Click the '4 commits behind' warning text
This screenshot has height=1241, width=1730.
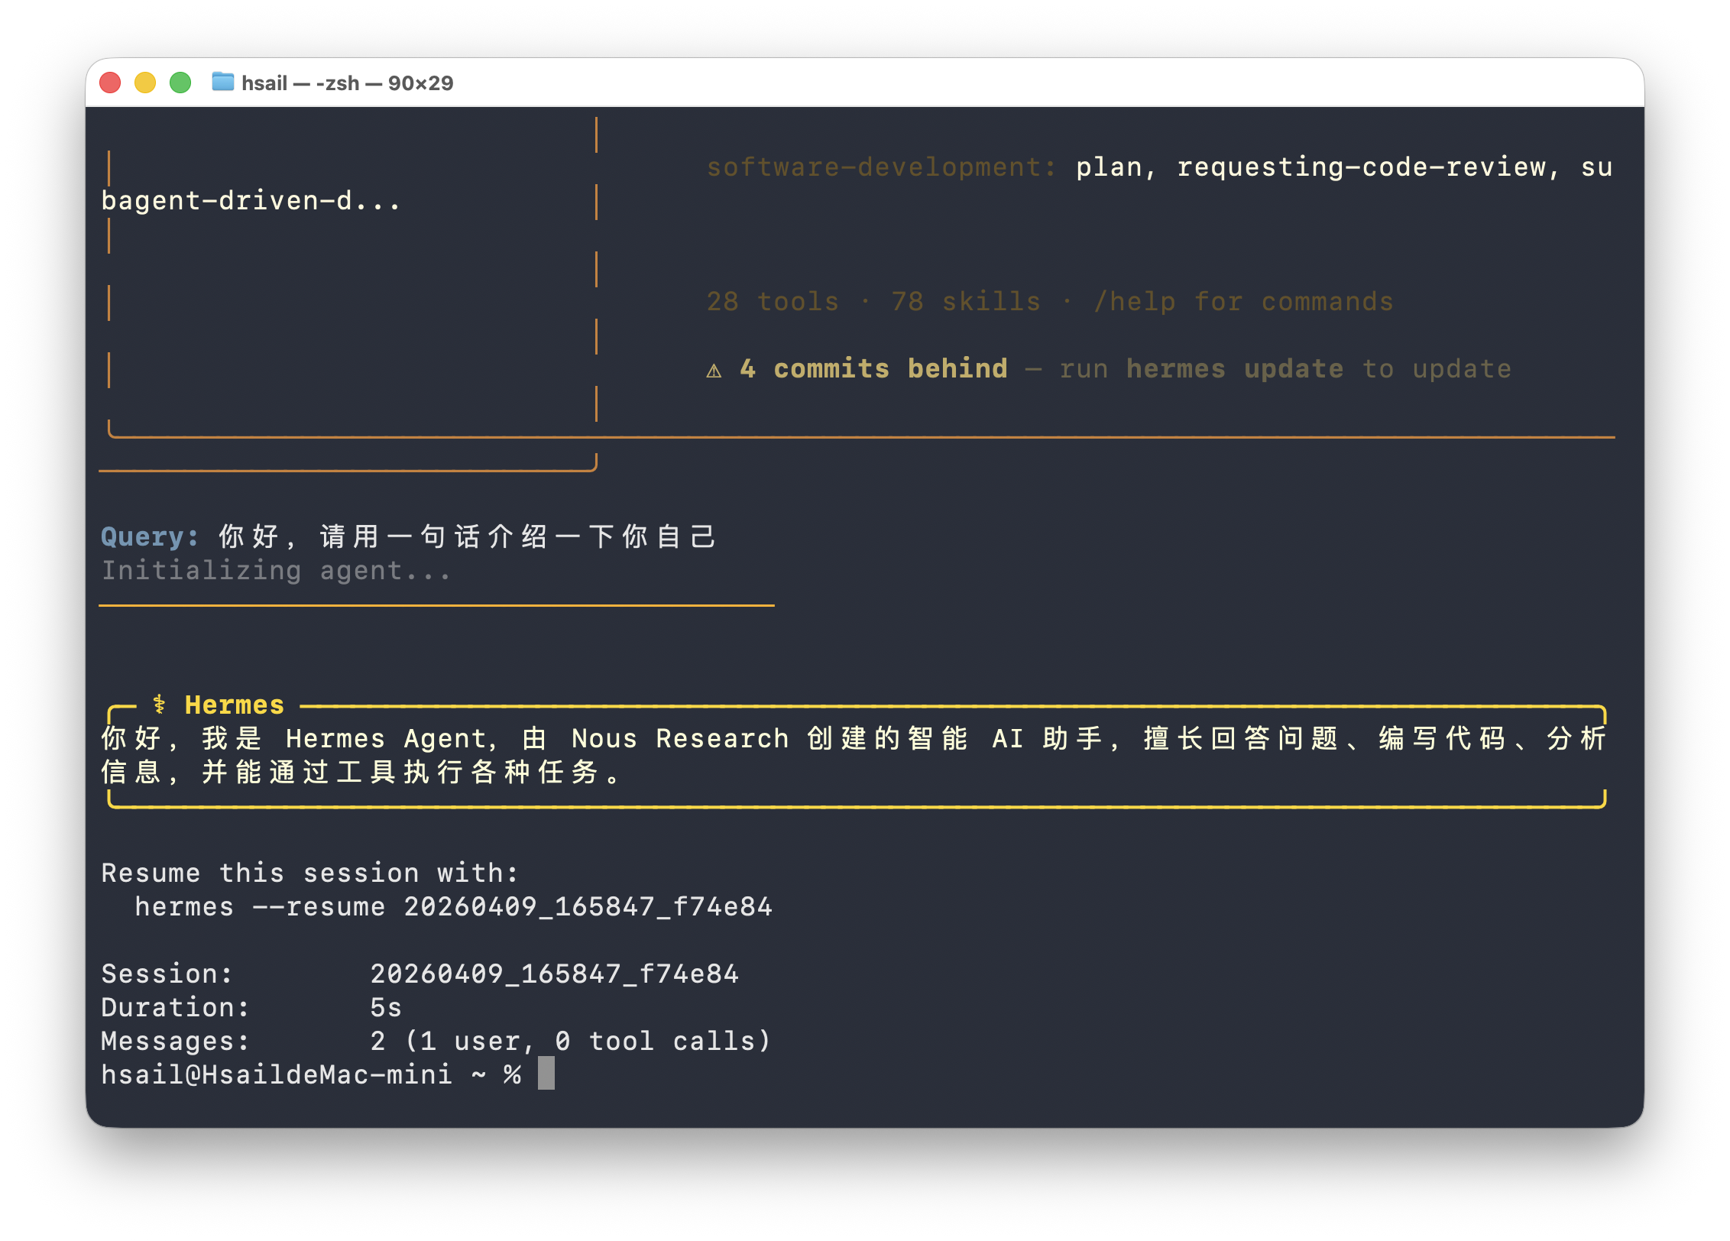coord(874,369)
